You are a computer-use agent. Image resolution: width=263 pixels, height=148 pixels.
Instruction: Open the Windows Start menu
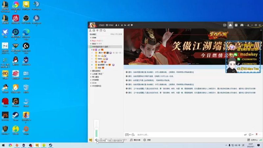[3, 145]
